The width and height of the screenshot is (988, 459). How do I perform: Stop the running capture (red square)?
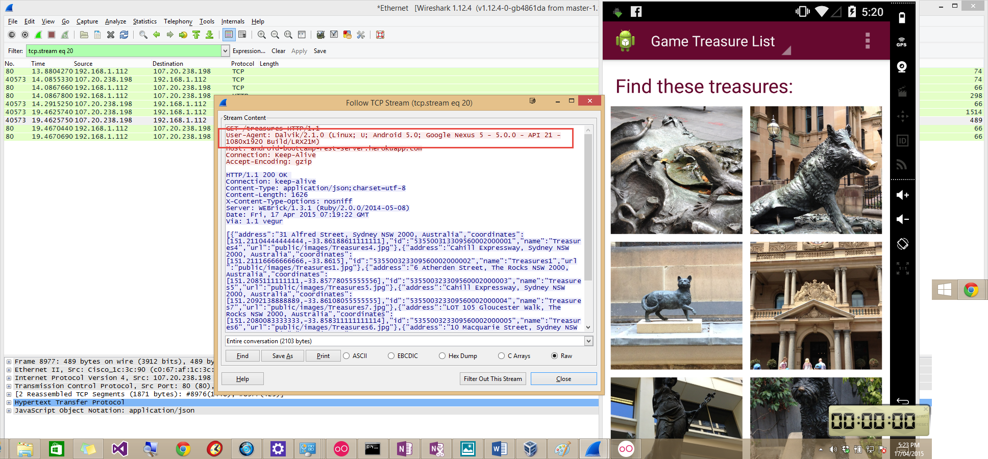click(x=52, y=35)
